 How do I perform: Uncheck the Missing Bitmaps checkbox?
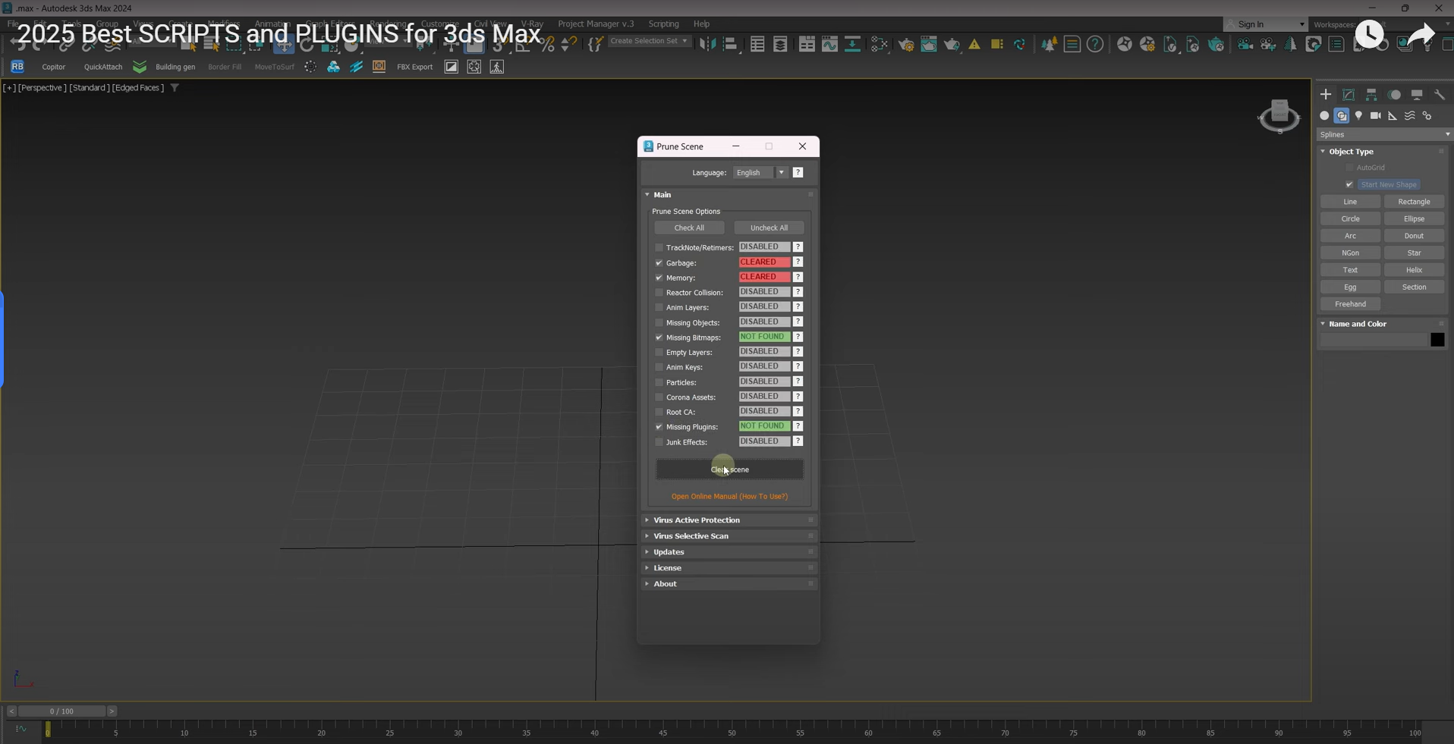tap(659, 337)
